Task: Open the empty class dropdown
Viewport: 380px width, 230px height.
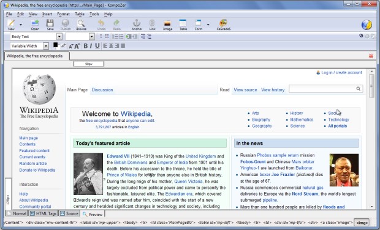Action: [x=91, y=37]
